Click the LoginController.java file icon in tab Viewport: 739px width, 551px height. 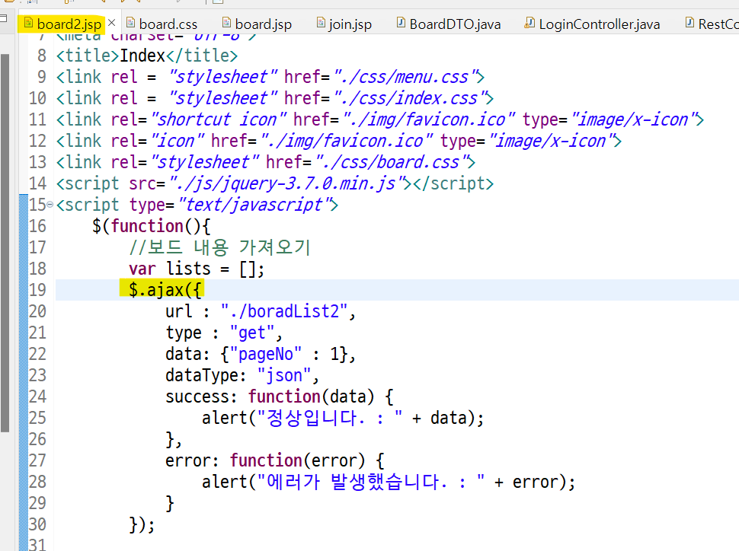(529, 23)
